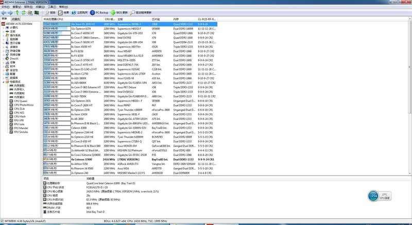Expand the 计算机 computer tree node
Viewport: 412px width, 225px height.
pos(4,28)
